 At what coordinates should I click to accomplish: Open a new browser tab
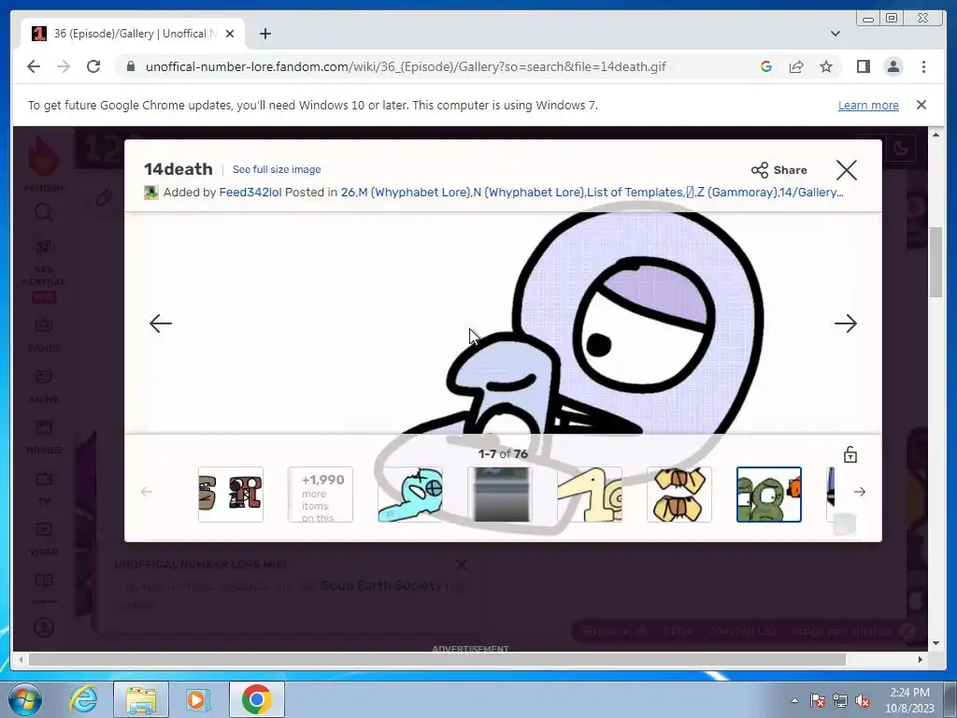[x=264, y=34]
